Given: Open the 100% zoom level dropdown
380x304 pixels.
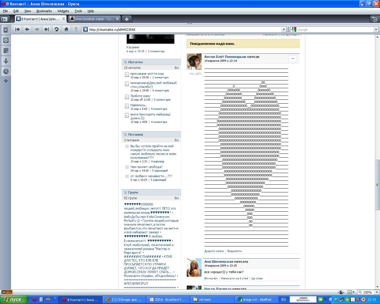Looking at the screenshot, I should tap(375, 292).
